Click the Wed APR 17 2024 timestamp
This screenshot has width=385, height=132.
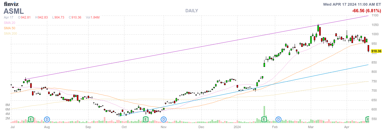352,4
